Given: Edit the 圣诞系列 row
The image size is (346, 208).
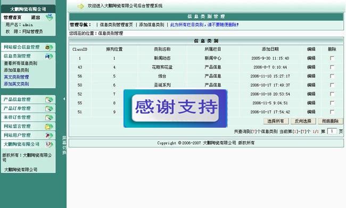Looking at the screenshot, I should point(311,85).
